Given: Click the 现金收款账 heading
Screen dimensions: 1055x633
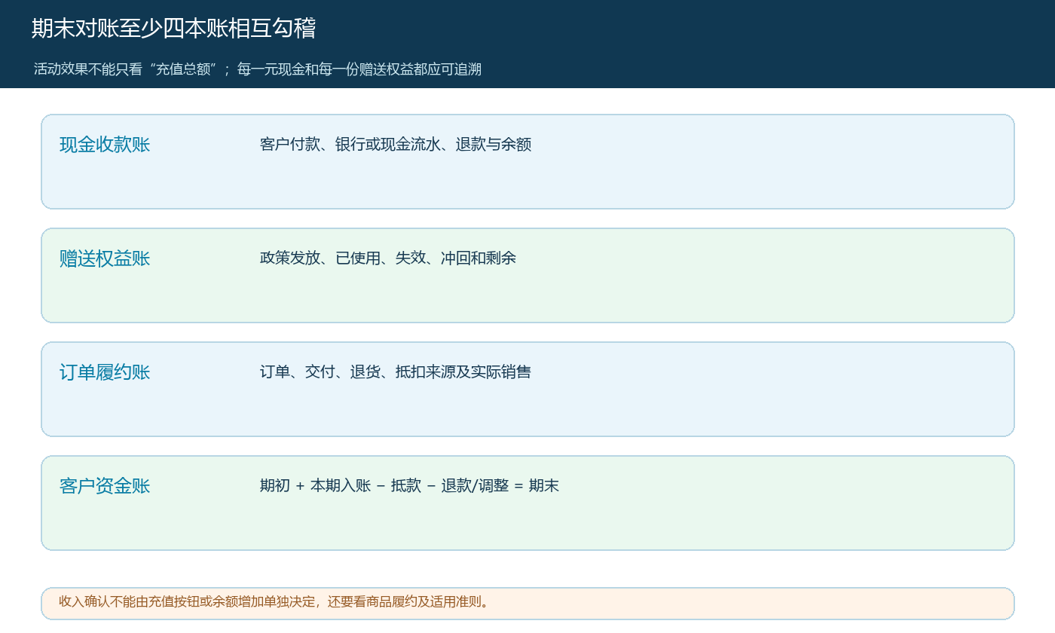Looking at the screenshot, I should tap(105, 145).
